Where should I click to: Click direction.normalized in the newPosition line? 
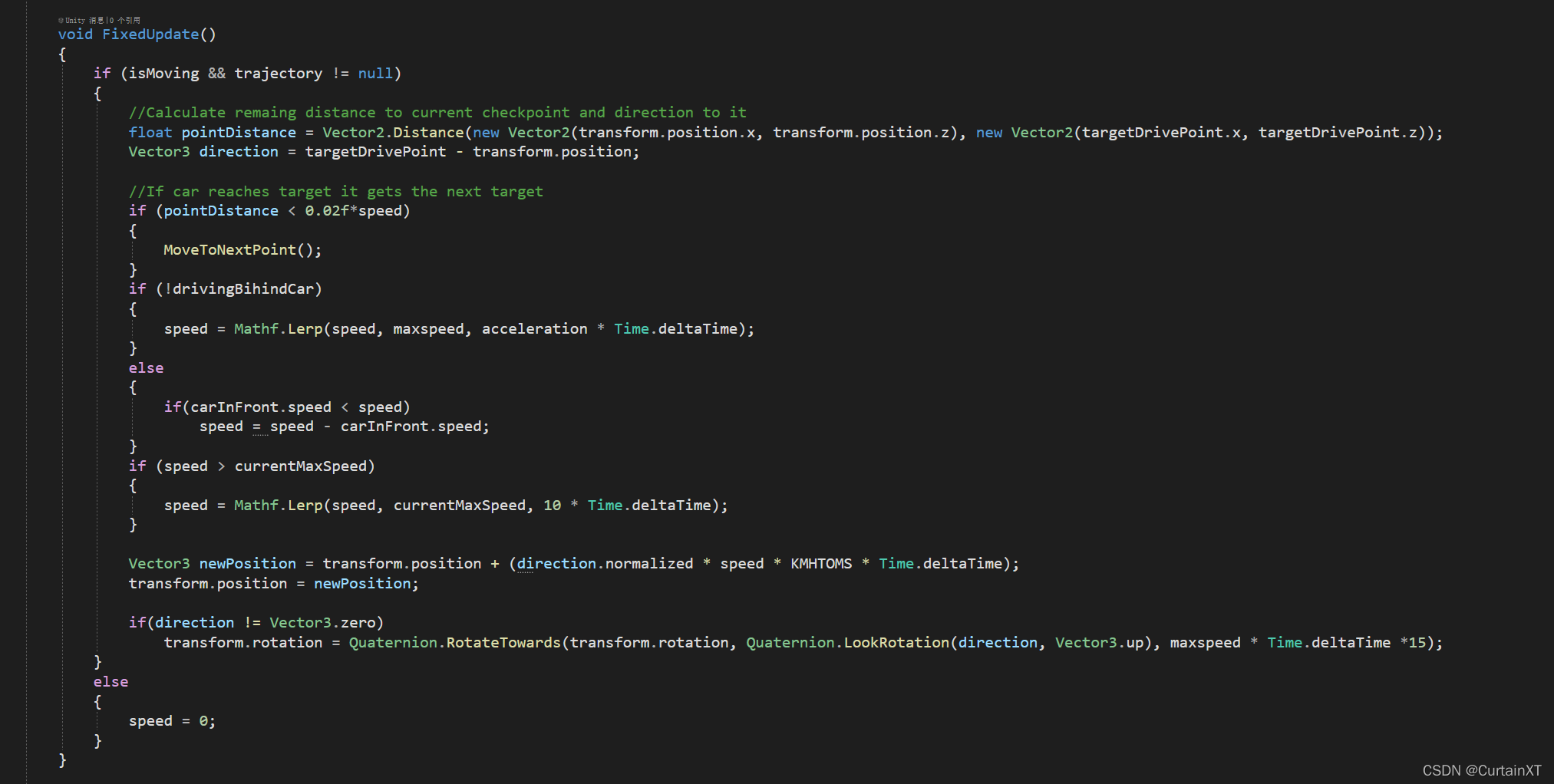605,563
